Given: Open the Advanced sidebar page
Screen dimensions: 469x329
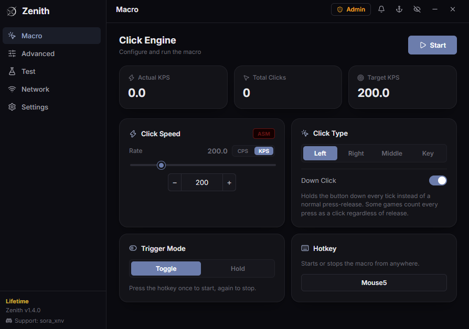Looking at the screenshot, I should (x=52, y=53).
